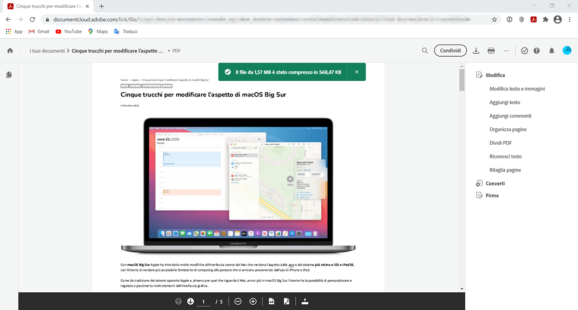Viewport: 578px width, 310px height.
Task: Click the MacBook image in document
Action: (238, 186)
